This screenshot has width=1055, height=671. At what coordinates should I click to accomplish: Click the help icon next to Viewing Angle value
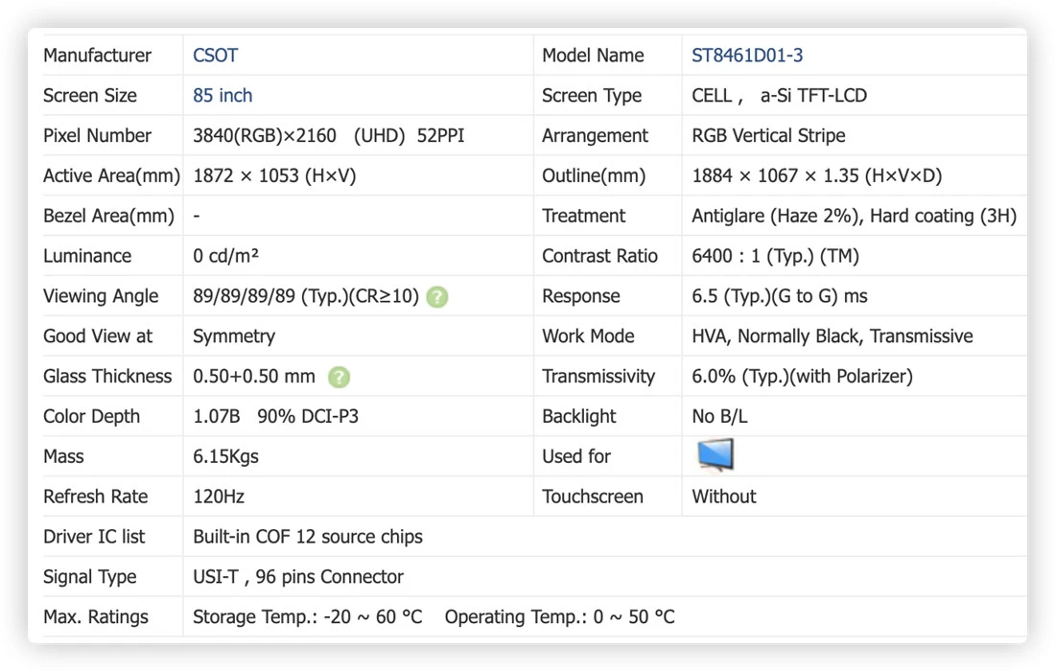pyautogui.click(x=437, y=296)
